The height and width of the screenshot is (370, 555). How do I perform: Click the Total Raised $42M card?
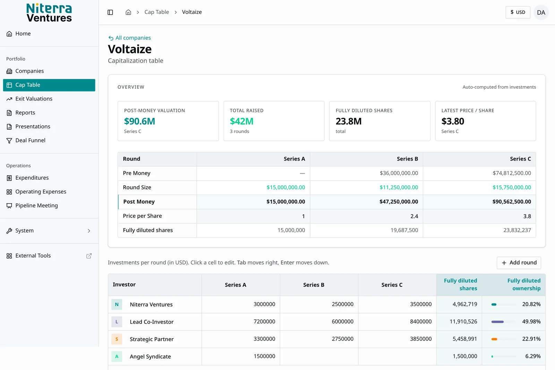pyautogui.click(x=274, y=121)
